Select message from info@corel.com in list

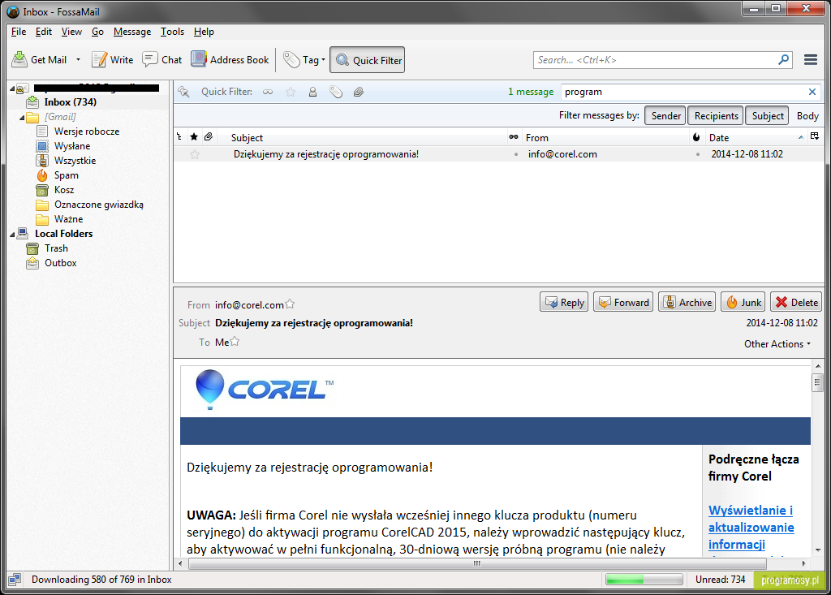point(498,154)
